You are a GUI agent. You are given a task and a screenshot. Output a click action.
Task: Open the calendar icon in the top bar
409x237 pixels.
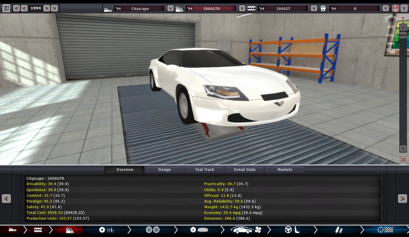pos(6,8)
